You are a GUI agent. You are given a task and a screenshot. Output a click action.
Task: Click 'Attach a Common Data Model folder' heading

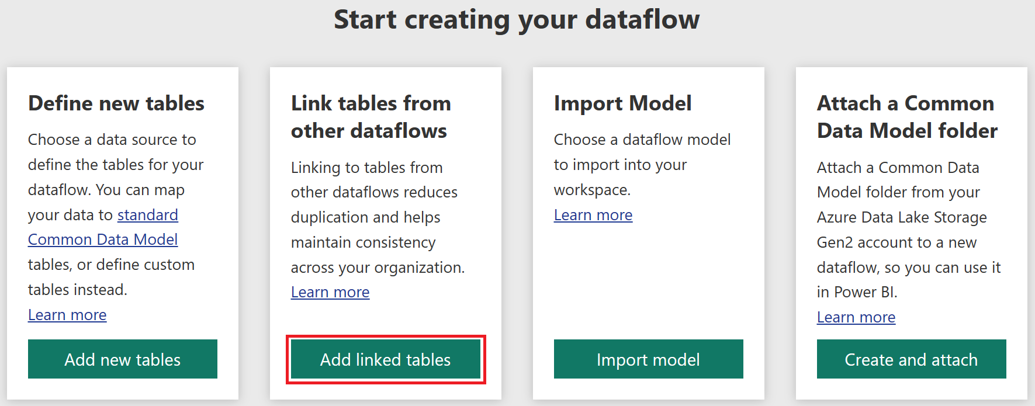(907, 117)
